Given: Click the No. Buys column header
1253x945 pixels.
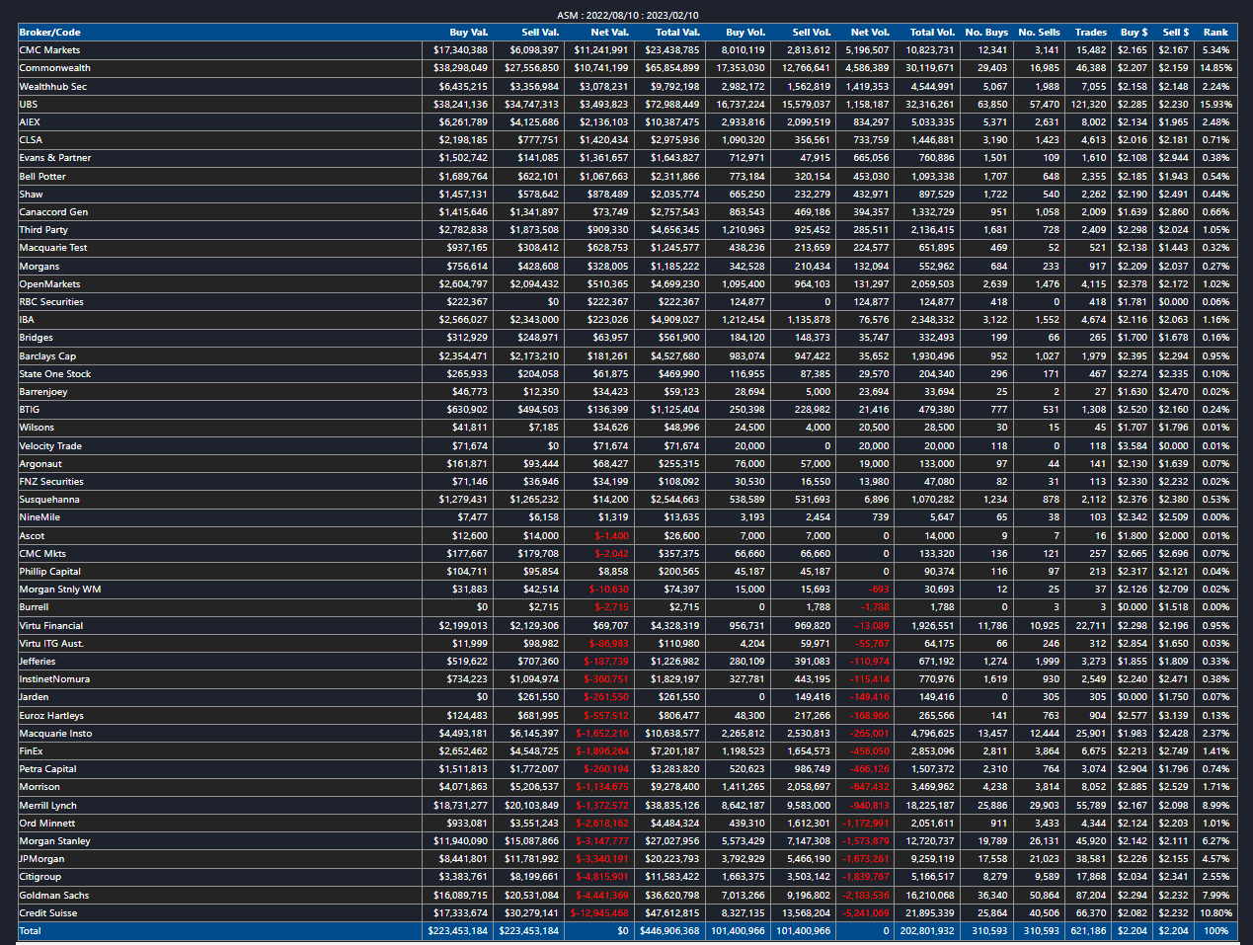Looking at the screenshot, I should tap(986, 33).
